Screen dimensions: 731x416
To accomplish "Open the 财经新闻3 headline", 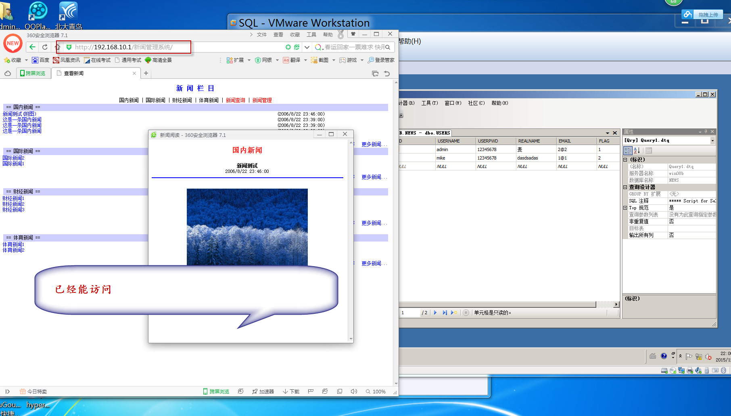I will click(13, 210).
